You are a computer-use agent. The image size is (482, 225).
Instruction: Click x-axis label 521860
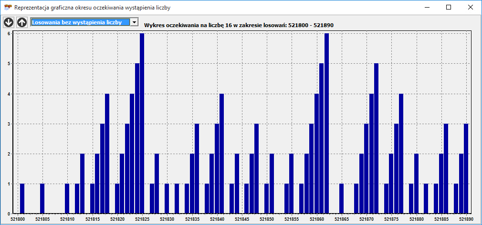click(317, 219)
